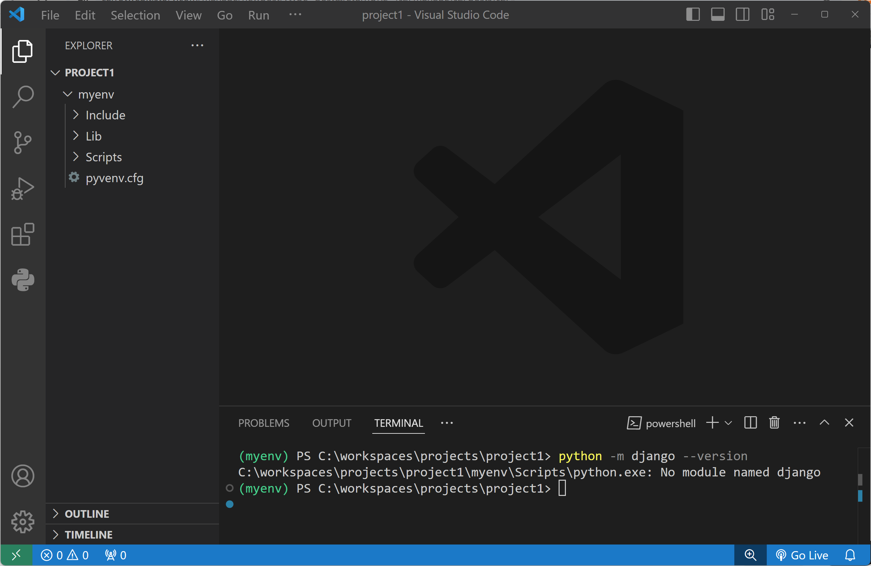Open the Extensions view
The width and height of the screenshot is (871, 566).
[23, 234]
